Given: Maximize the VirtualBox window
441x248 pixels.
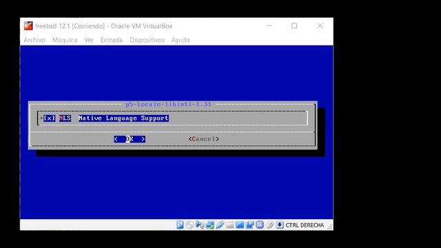Looking at the screenshot, I should coord(294,26).
